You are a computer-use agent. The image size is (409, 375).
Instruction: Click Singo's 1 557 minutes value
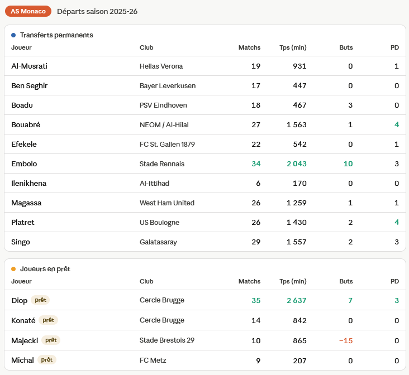click(x=297, y=242)
